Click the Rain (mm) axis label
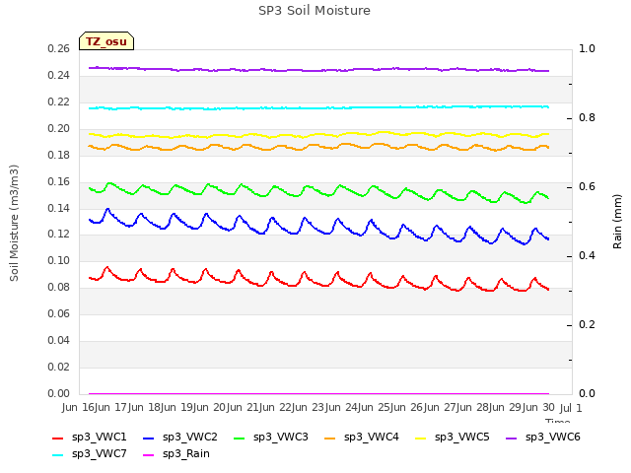The image size is (631, 473). pos(617,222)
